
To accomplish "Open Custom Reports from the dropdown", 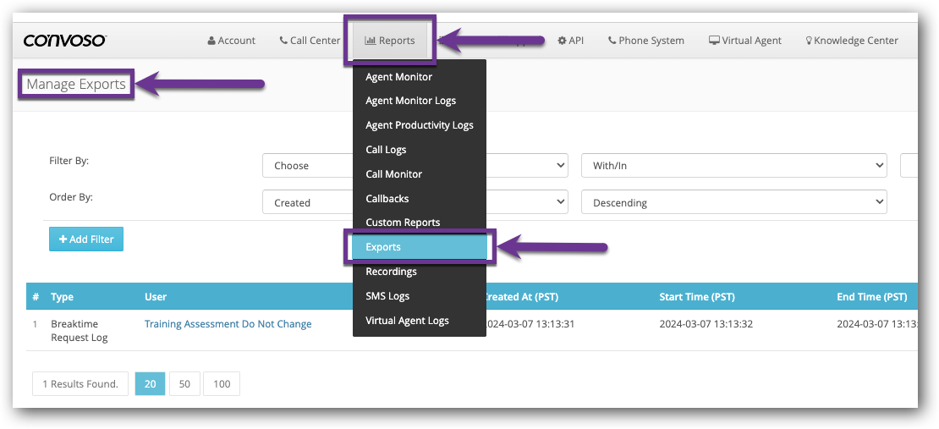I will [420, 223].
